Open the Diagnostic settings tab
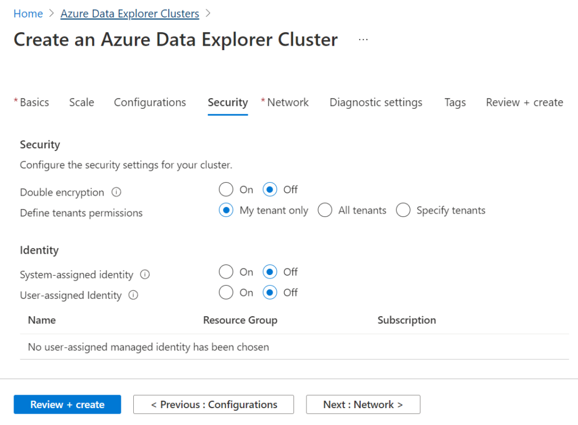 375,103
